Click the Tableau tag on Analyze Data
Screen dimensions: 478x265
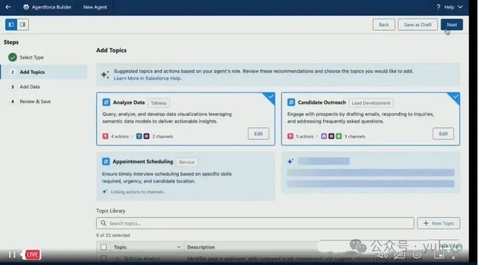point(158,103)
